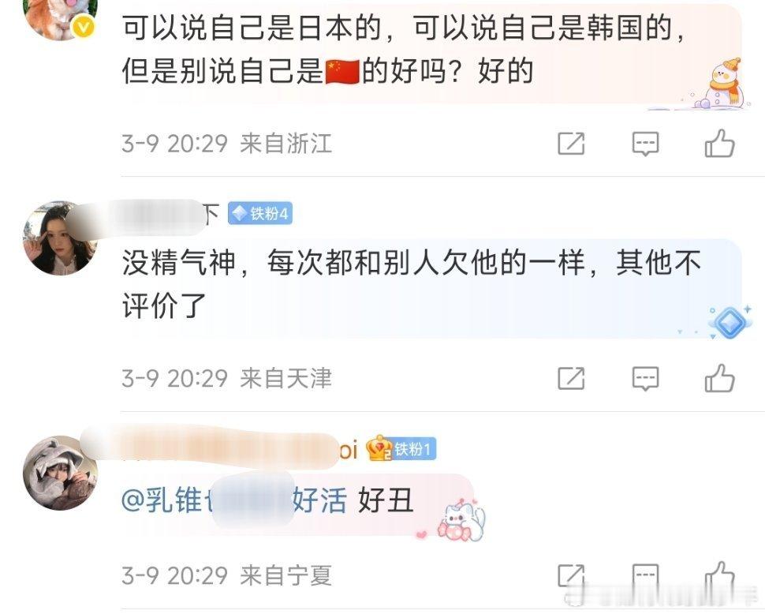
Task: Open the crown level badge icon
Action: click(379, 448)
